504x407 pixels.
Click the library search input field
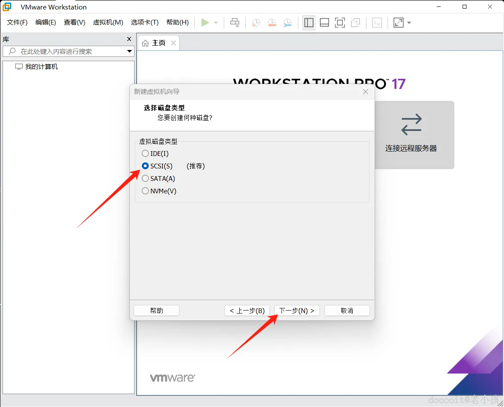(66, 51)
